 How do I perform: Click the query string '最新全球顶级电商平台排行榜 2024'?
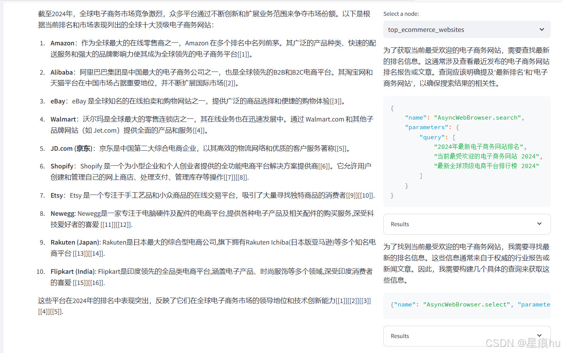click(487, 166)
